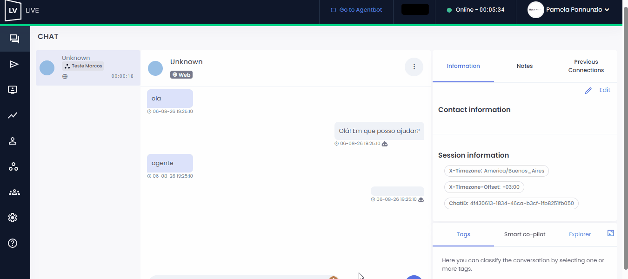
Task: Switch to the Smart co-pilot tab
Action: click(525, 234)
